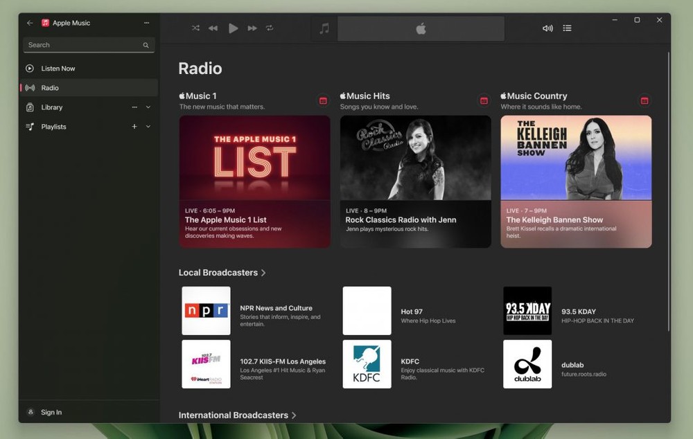The height and width of the screenshot is (439, 693).
Task: Click the KDFC logo thumbnail
Action: (x=367, y=364)
